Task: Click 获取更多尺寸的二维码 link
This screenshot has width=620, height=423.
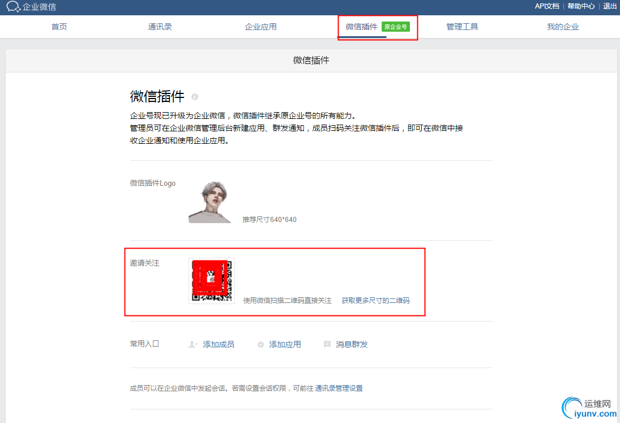Action: (375, 301)
